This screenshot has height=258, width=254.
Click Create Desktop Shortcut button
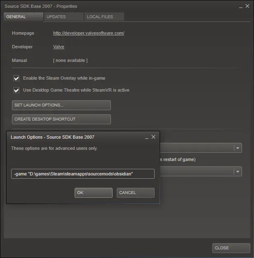click(x=61, y=119)
